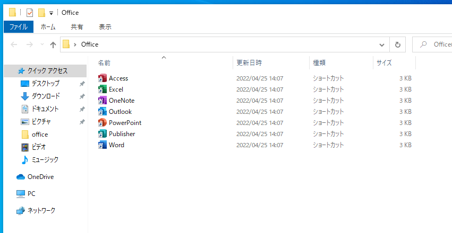Click the Pictures icon in sidebar

point(25,122)
